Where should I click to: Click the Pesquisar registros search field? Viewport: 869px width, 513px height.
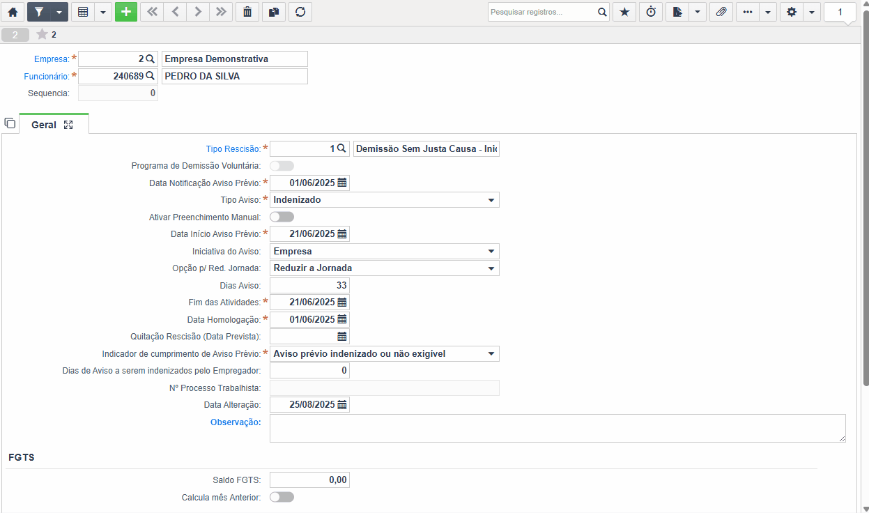pos(542,12)
